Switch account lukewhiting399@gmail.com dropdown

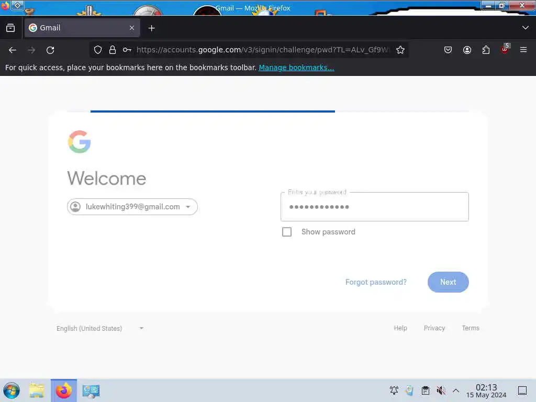[132, 207]
